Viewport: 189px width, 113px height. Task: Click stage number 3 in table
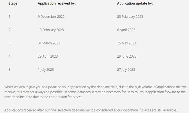(x=9, y=43)
